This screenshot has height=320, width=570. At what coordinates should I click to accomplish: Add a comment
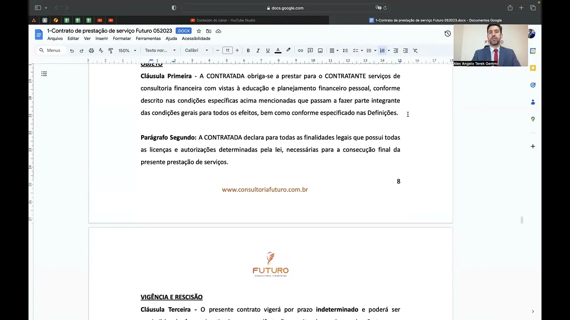(310, 51)
